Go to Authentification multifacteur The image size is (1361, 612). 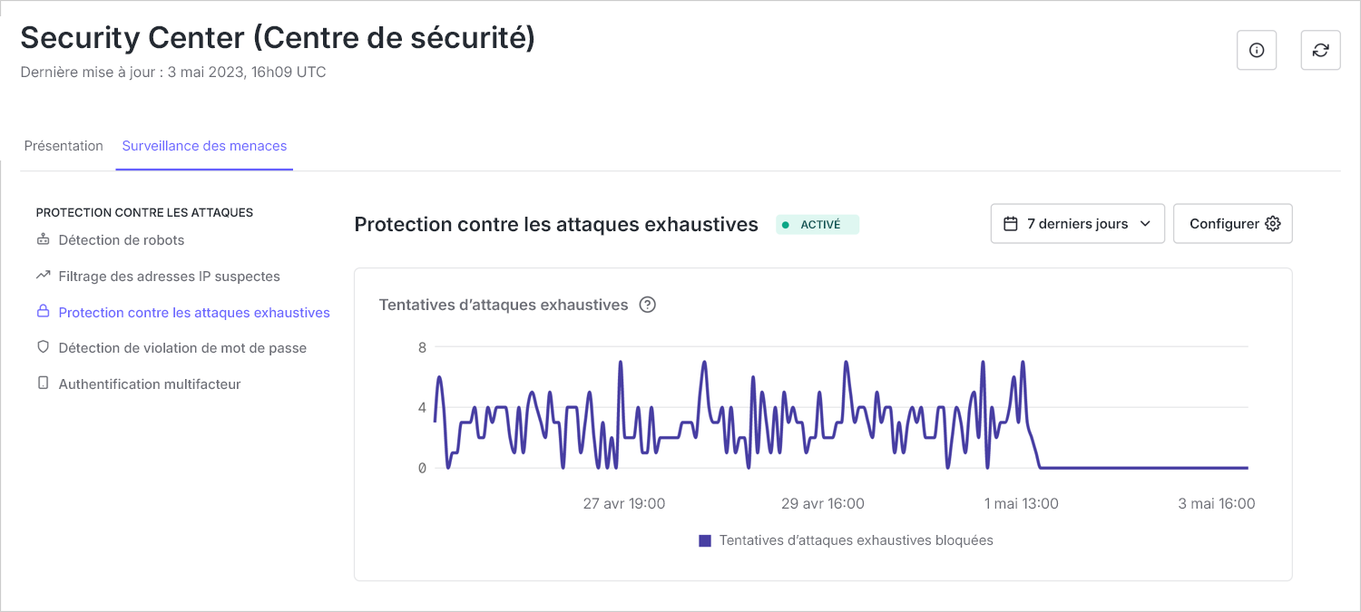[150, 384]
